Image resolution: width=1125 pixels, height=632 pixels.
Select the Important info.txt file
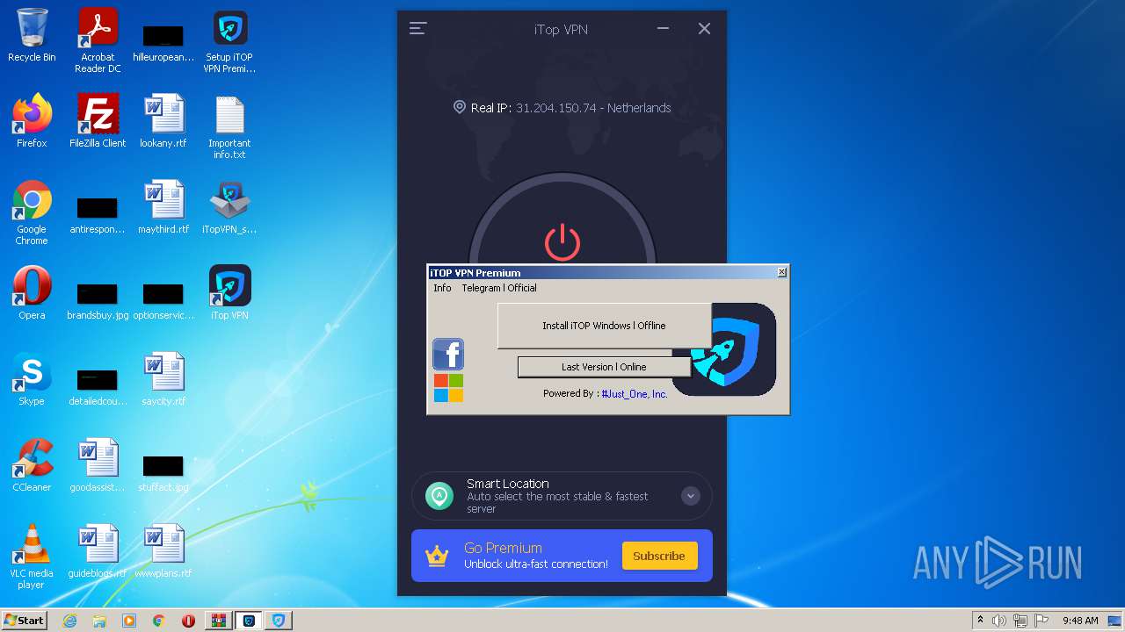pyautogui.click(x=229, y=126)
